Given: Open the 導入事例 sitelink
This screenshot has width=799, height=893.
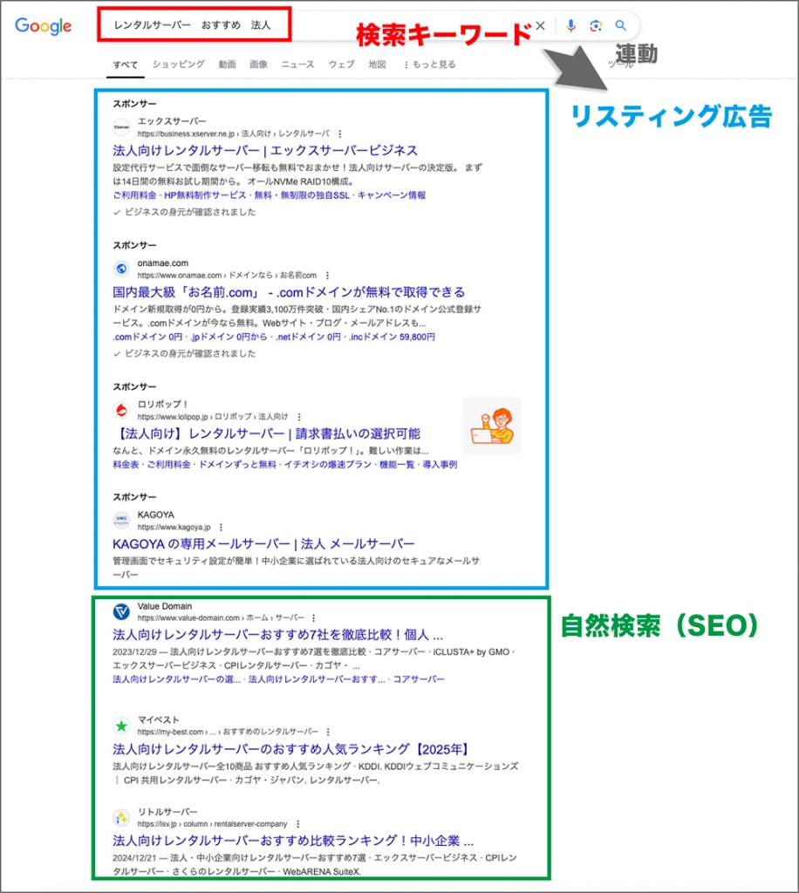Looking at the screenshot, I should (440, 465).
